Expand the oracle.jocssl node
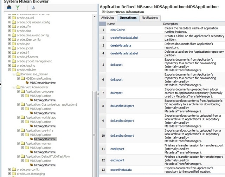The image size is (225, 177). (x=9, y=48)
